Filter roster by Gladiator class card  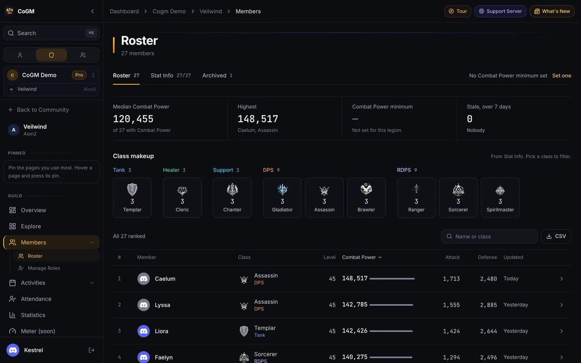tap(282, 198)
